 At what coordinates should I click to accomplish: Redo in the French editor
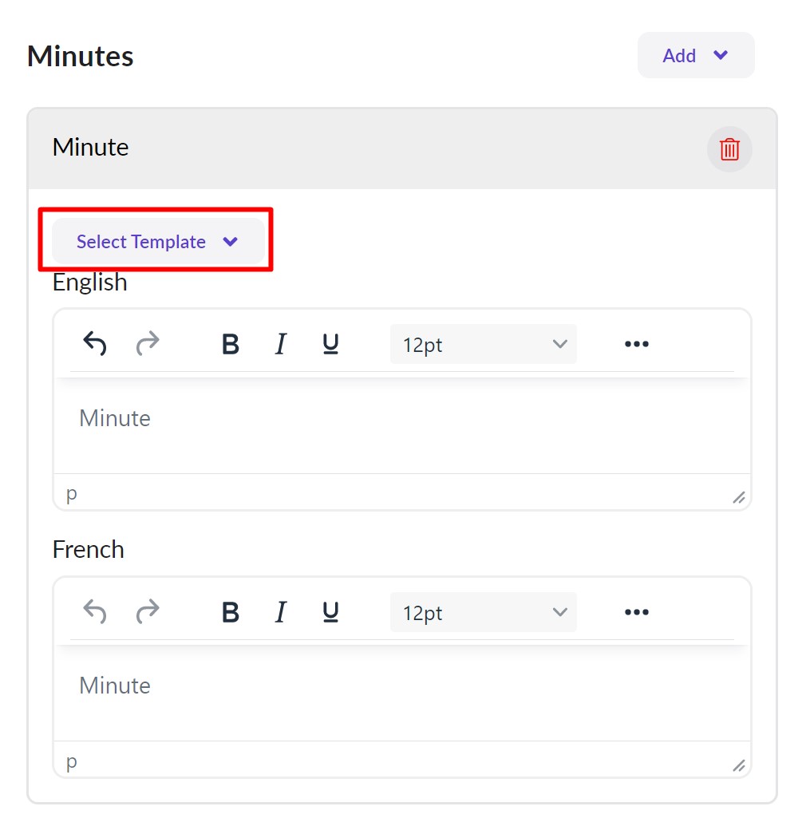click(148, 612)
